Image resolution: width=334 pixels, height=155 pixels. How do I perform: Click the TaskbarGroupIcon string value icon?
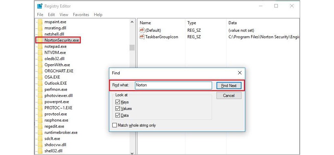coord(142,37)
